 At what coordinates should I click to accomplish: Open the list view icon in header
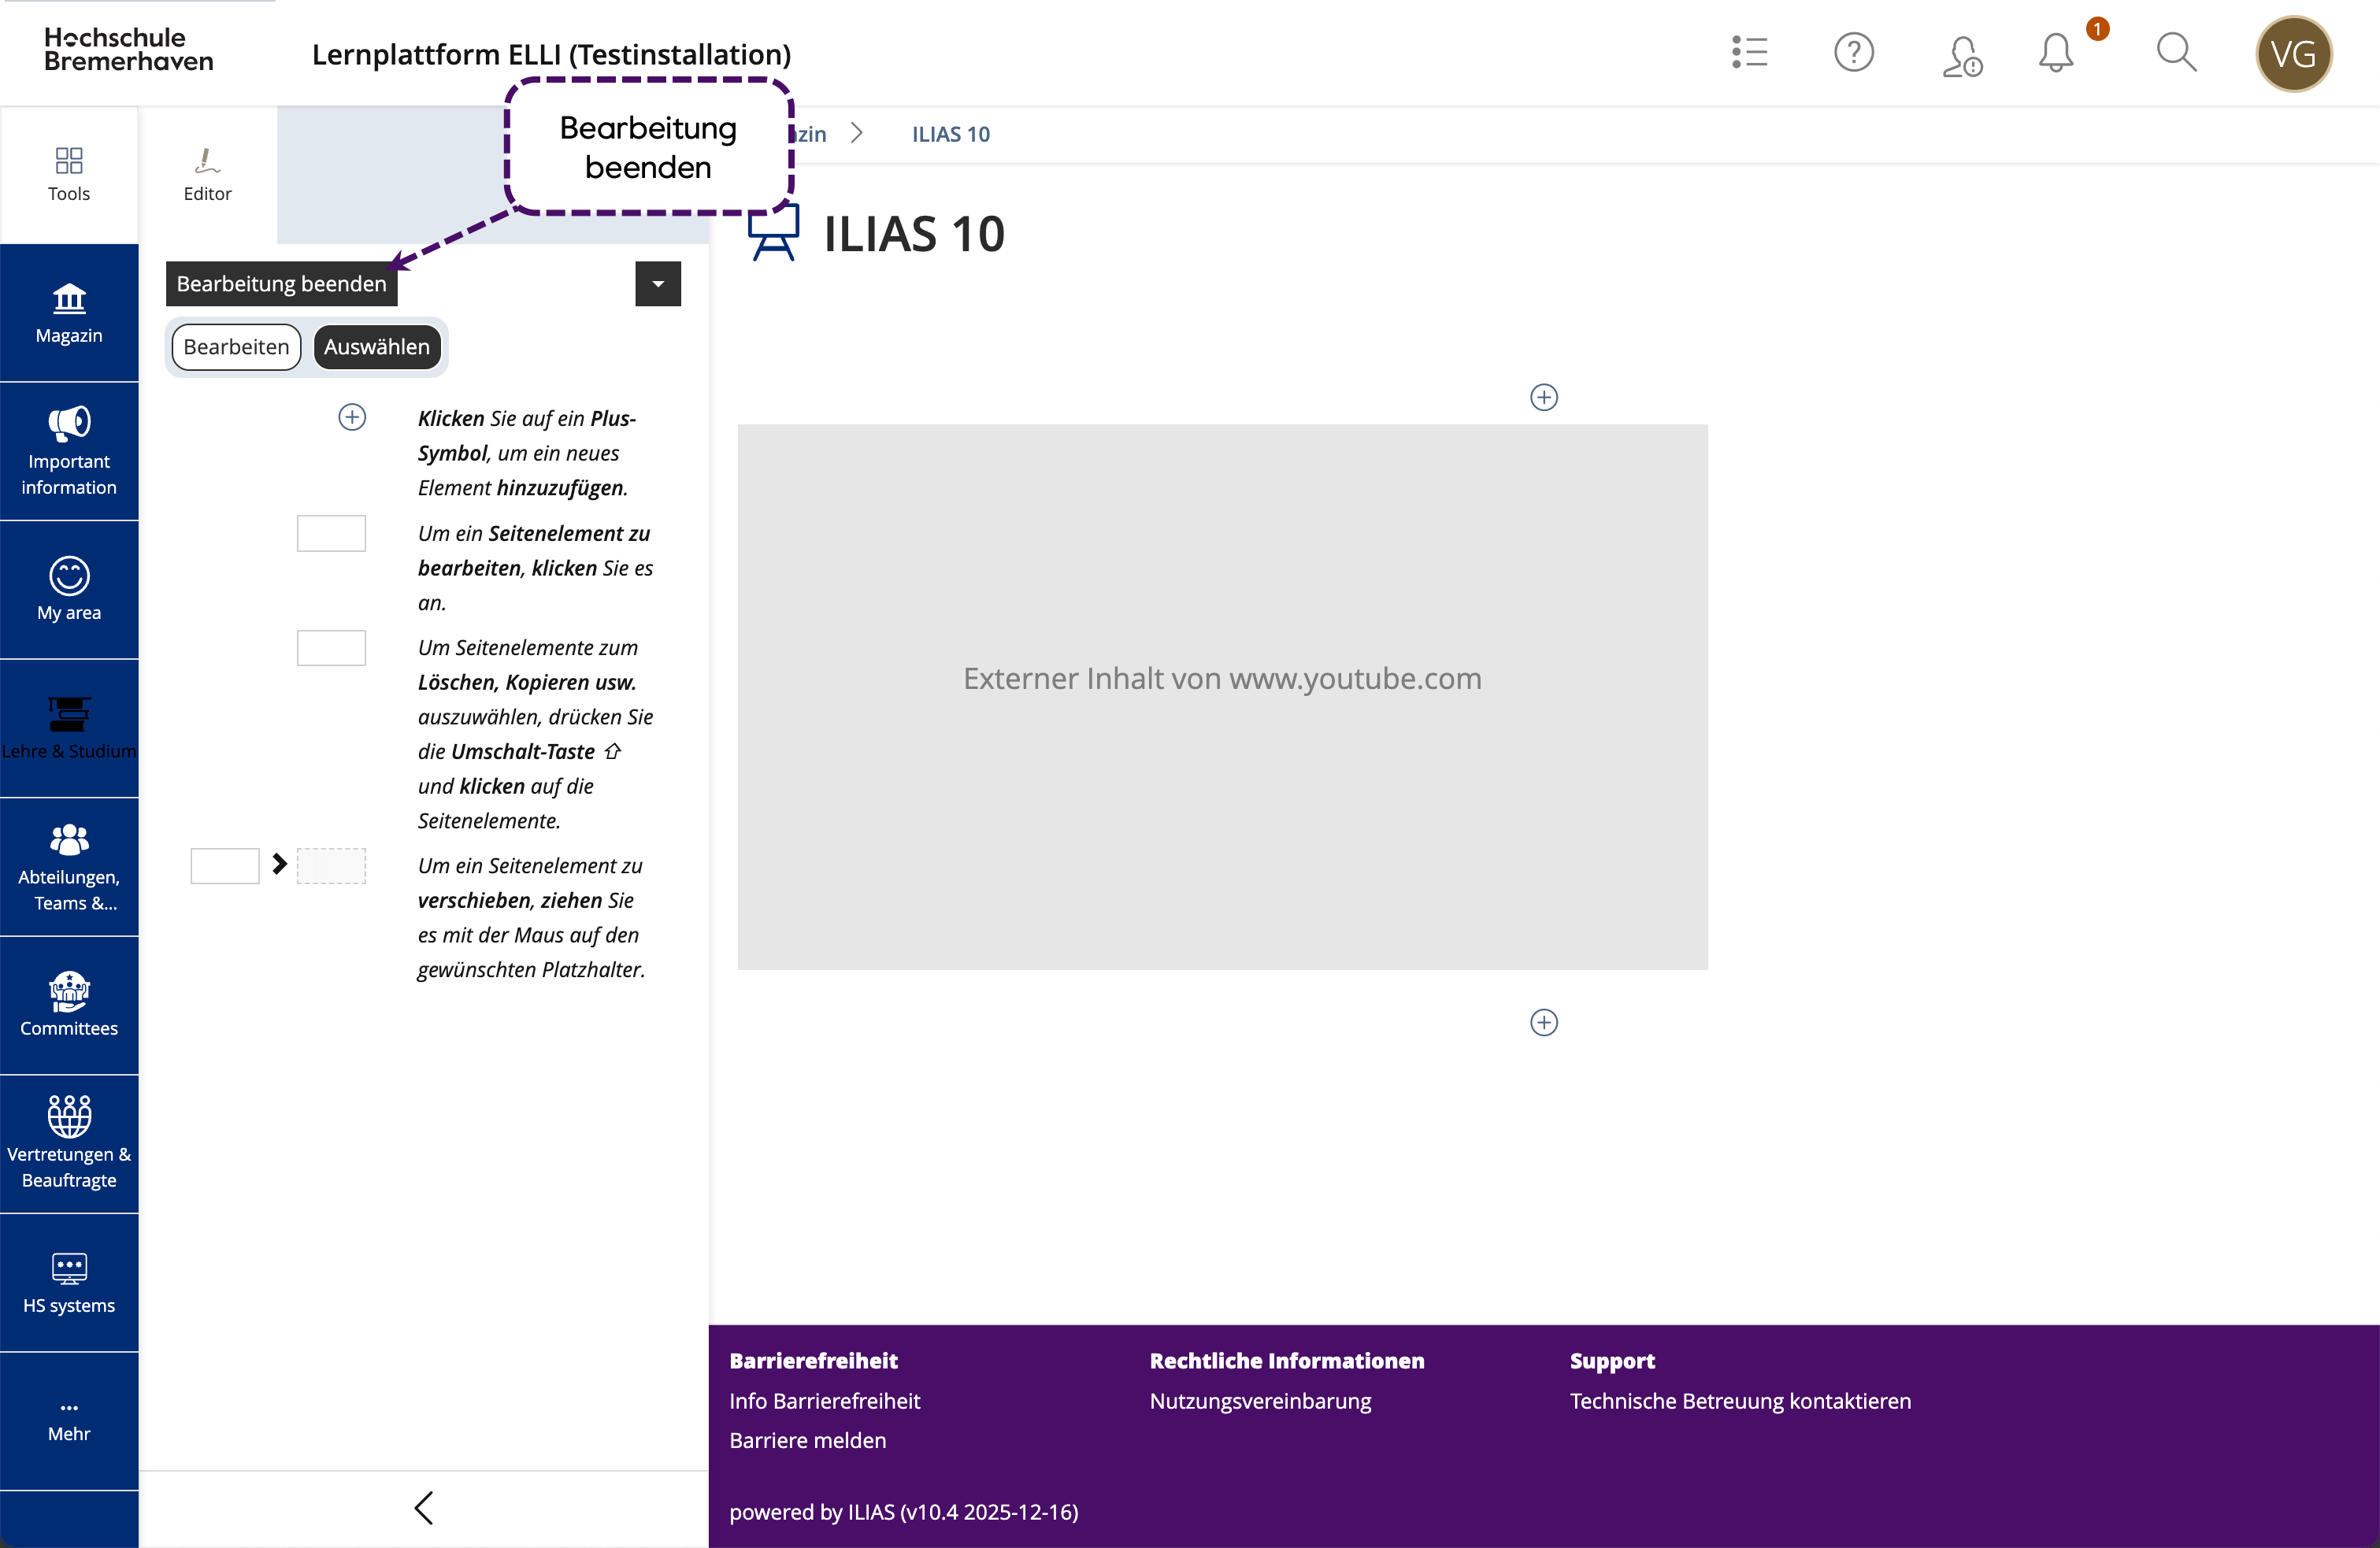click(x=1750, y=52)
